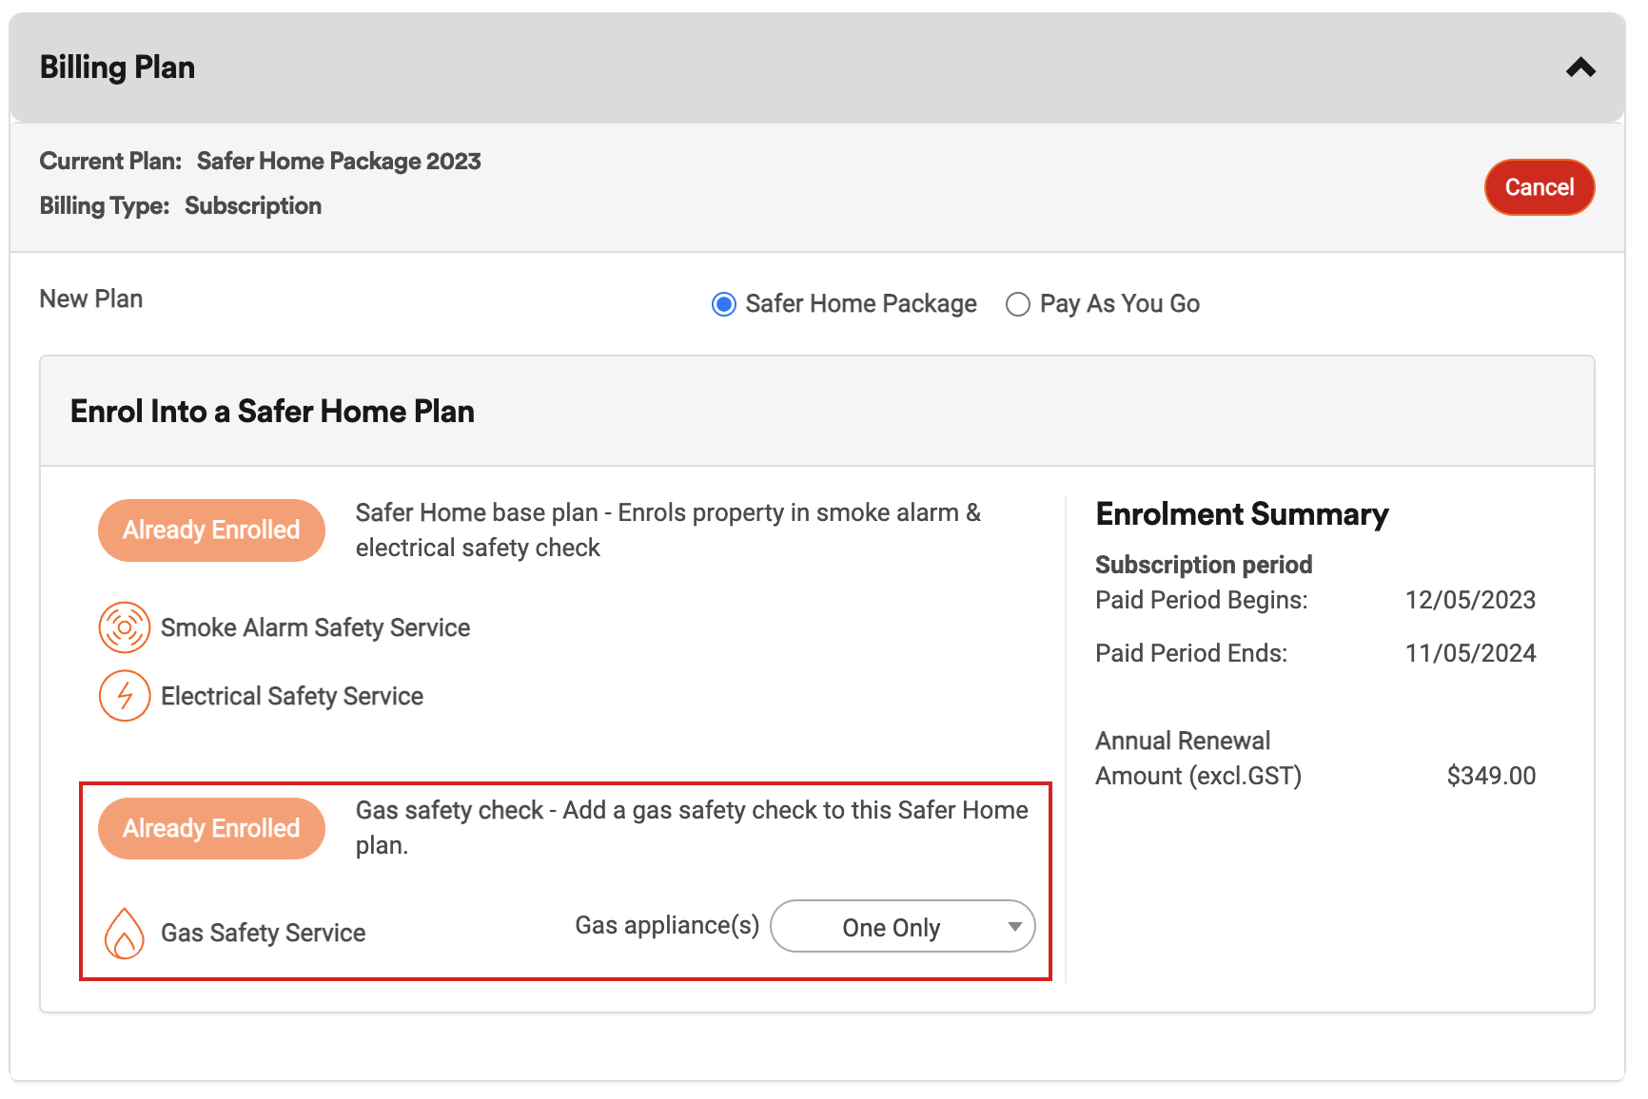Click the gas flame icon

click(124, 933)
